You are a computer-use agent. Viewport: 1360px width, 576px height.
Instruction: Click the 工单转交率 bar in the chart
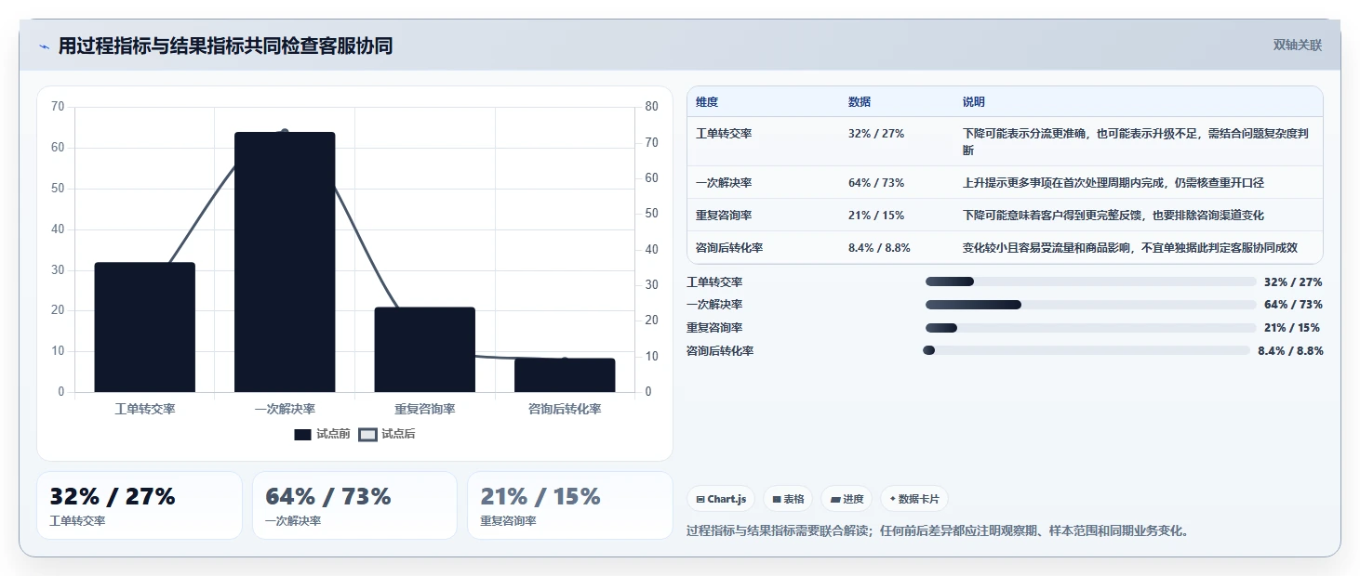click(x=144, y=327)
